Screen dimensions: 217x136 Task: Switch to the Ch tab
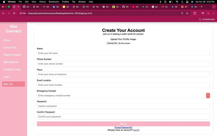[x=145, y=7]
